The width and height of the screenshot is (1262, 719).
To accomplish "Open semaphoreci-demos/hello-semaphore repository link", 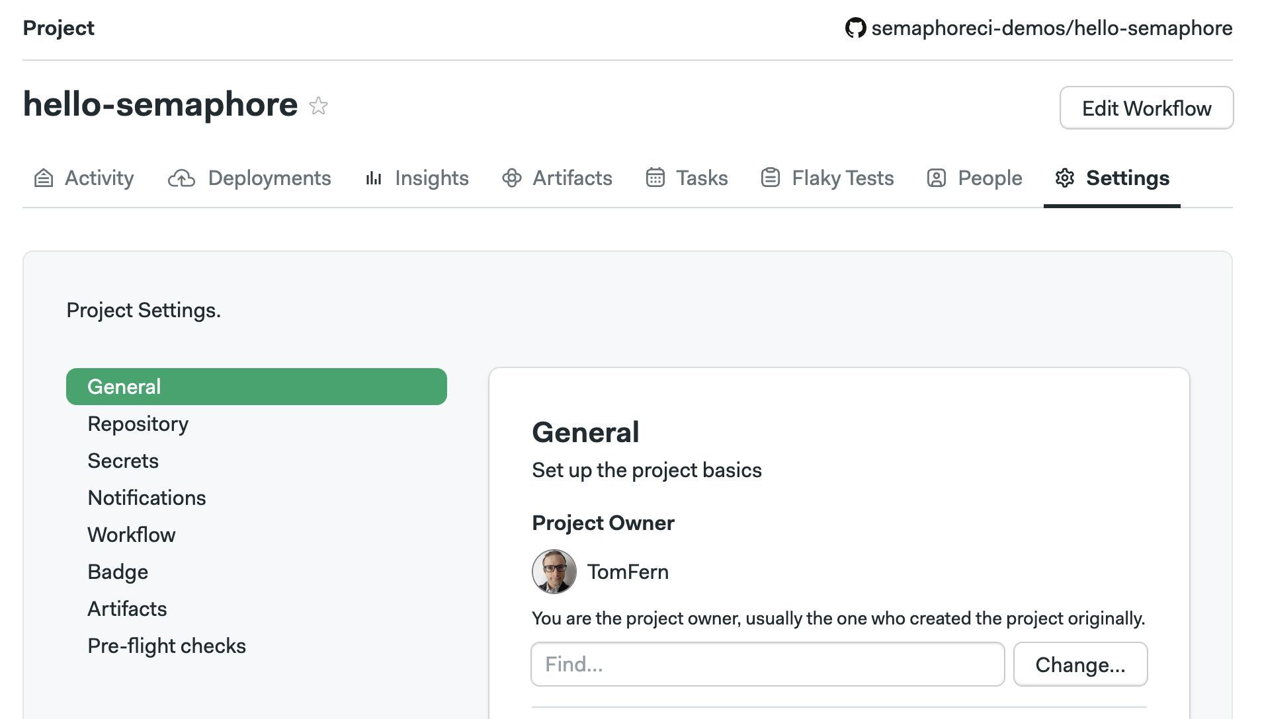I will coord(1052,28).
